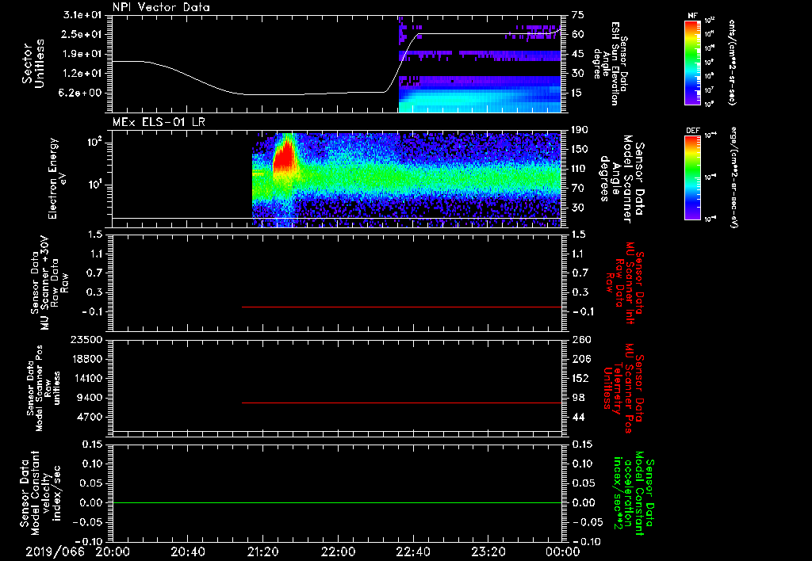Click the 44 telemetry tick label
Screen dimensions: 812x561
(578, 417)
